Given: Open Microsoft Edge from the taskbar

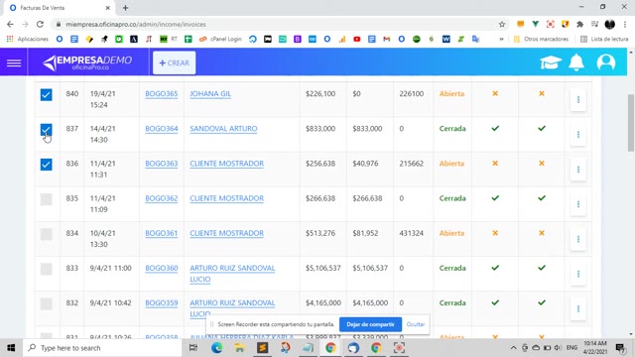Looking at the screenshot, I should 216,348.
